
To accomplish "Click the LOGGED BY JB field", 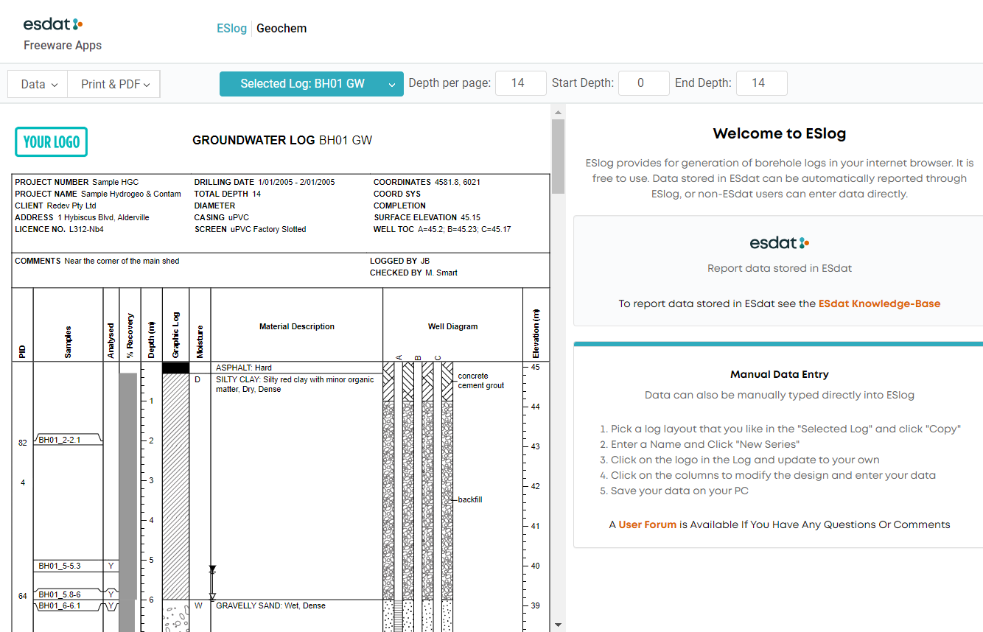I will click(399, 261).
